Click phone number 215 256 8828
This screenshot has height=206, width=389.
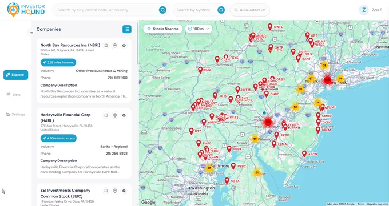(x=117, y=154)
